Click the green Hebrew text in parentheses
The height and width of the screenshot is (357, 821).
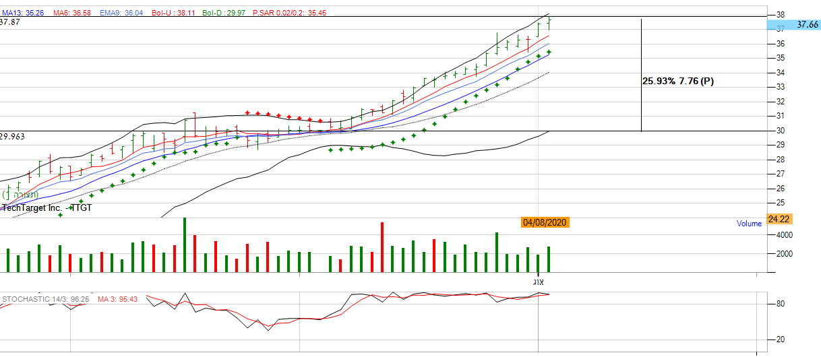click(20, 195)
